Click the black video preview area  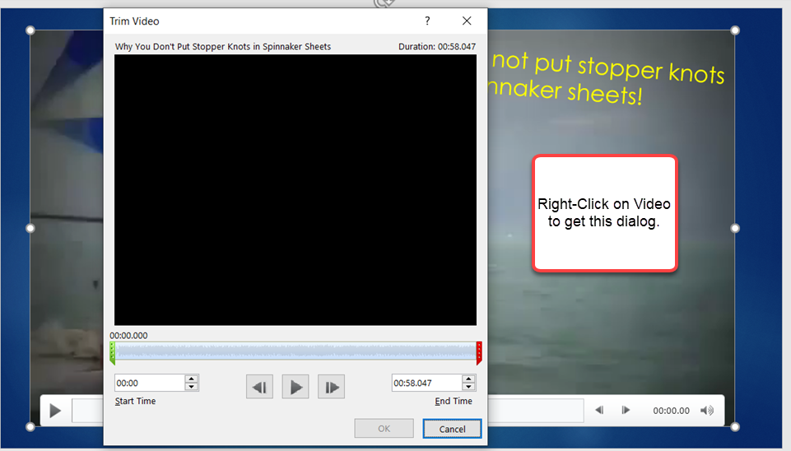point(295,189)
